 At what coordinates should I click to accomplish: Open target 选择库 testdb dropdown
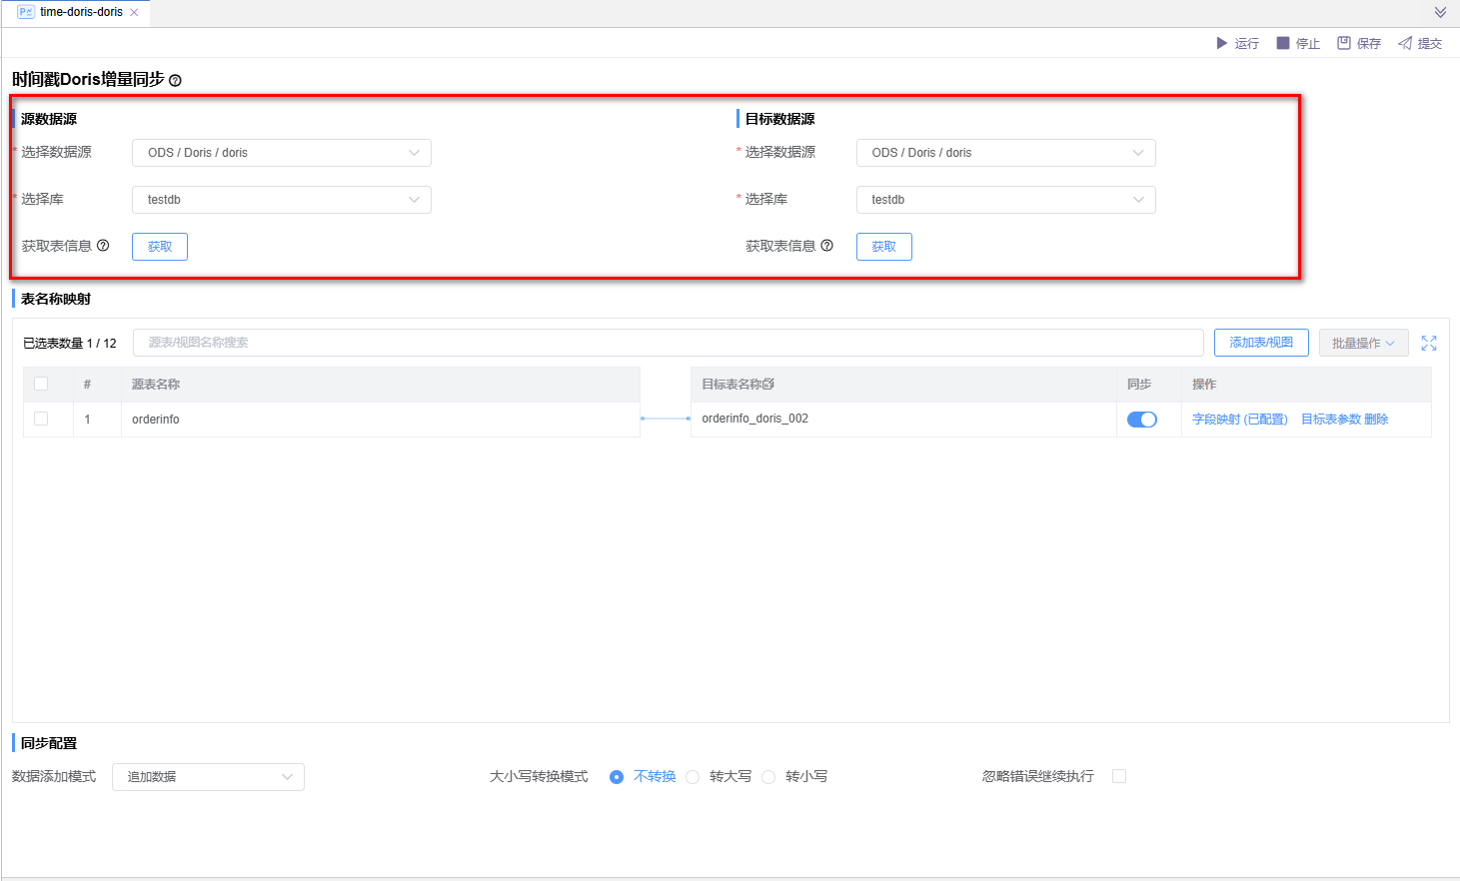tap(1005, 200)
